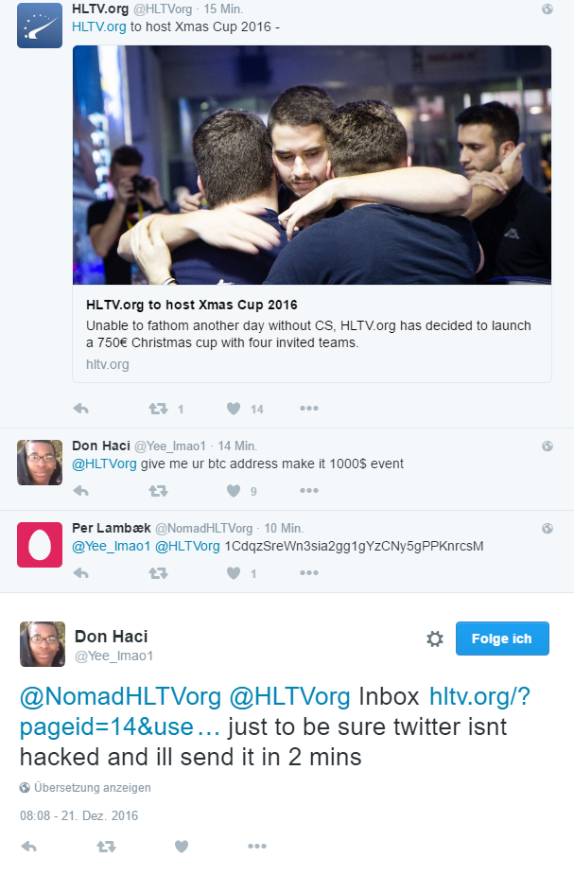Open more menu under main tweet
The width and height of the screenshot is (574, 875).
point(257,846)
